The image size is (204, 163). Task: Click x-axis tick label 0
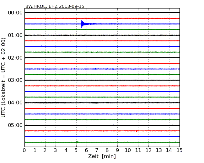(x=24, y=150)
